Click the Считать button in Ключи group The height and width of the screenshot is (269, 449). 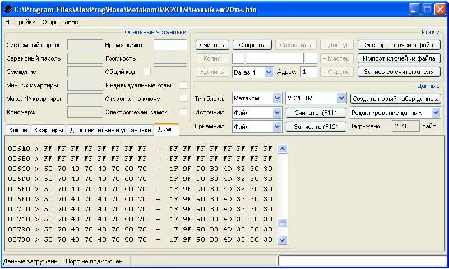coord(212,45)
